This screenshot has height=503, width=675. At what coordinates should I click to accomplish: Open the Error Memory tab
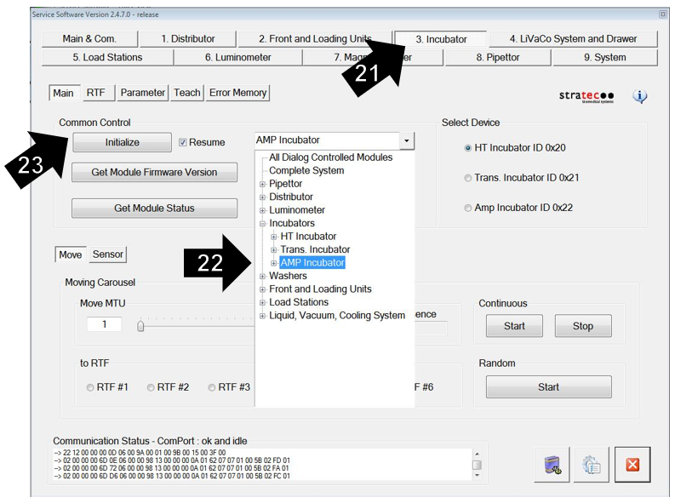click(x=237, y=93)
